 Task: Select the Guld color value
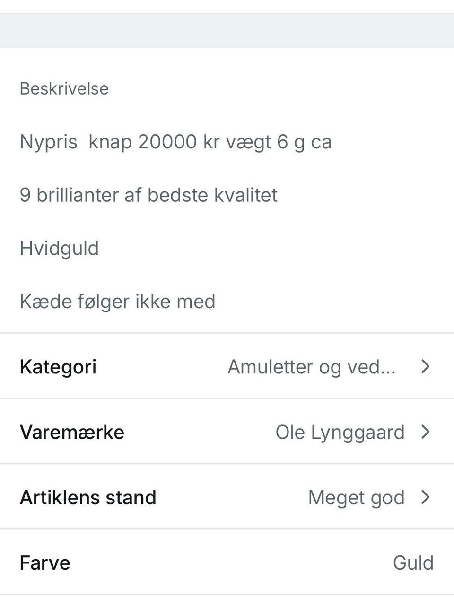pos(413,562)
